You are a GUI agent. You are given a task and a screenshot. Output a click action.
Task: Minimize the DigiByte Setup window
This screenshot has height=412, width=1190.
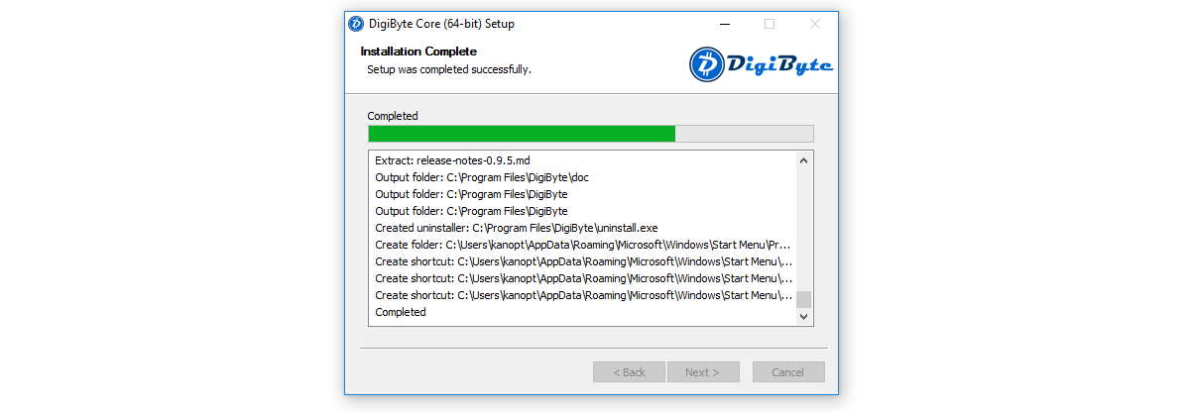tap(724, 24)
